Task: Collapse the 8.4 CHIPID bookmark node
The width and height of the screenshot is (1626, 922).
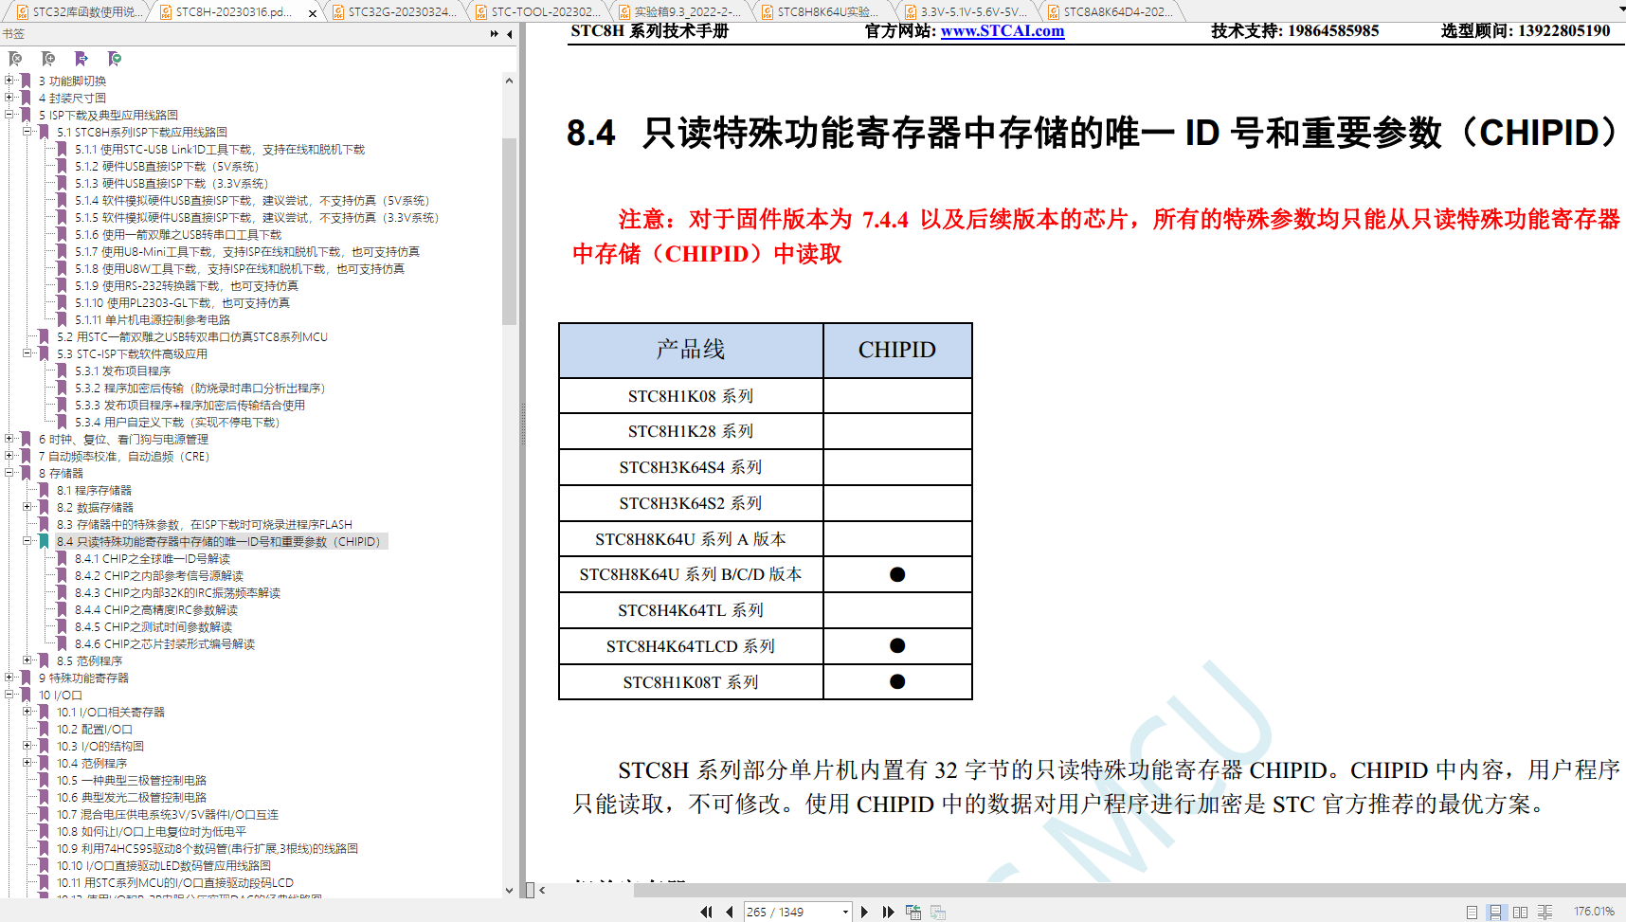Action: pos(27,541)
